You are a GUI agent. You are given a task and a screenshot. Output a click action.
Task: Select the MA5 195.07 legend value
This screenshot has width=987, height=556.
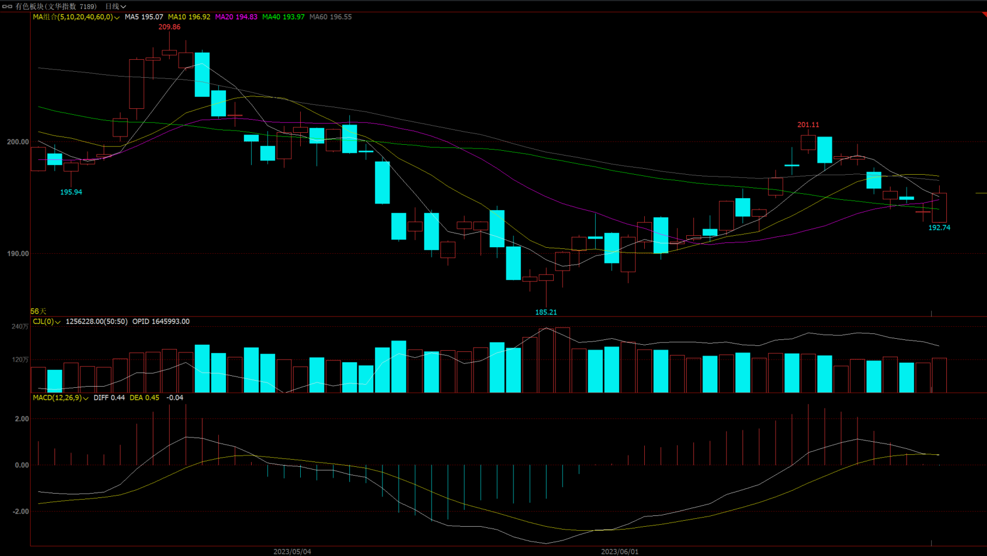144,17
